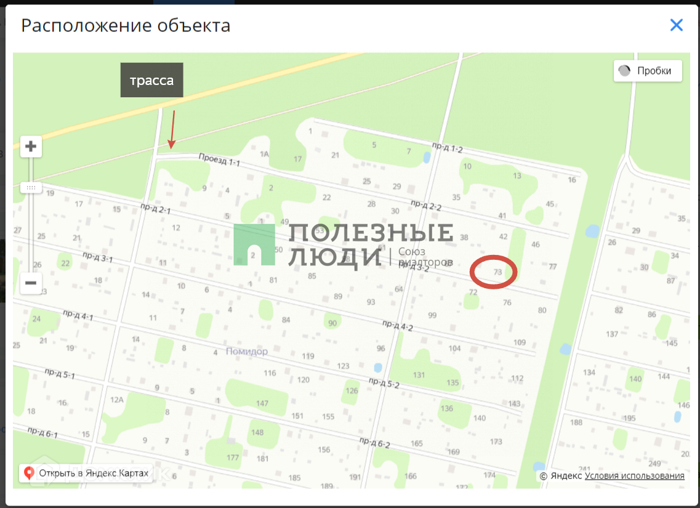
Task: Click the пр-д 1-2 street label
Action: (x=447, y=148)
